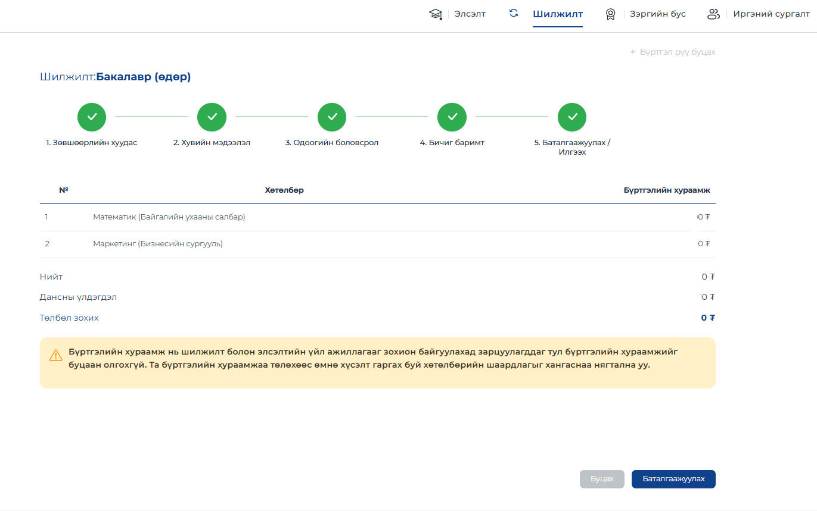Viewport: 817px width, 511px height.
Task: Click the Бүртгэлийн хураамж column header
Action: (x=667, y=190)
